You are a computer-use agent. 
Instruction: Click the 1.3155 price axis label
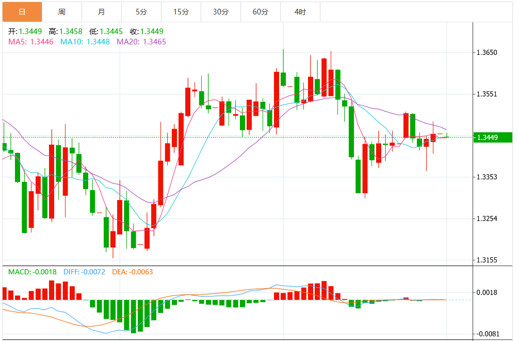pos(487,260)
